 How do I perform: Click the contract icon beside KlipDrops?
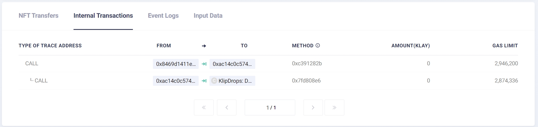point(214,81)
